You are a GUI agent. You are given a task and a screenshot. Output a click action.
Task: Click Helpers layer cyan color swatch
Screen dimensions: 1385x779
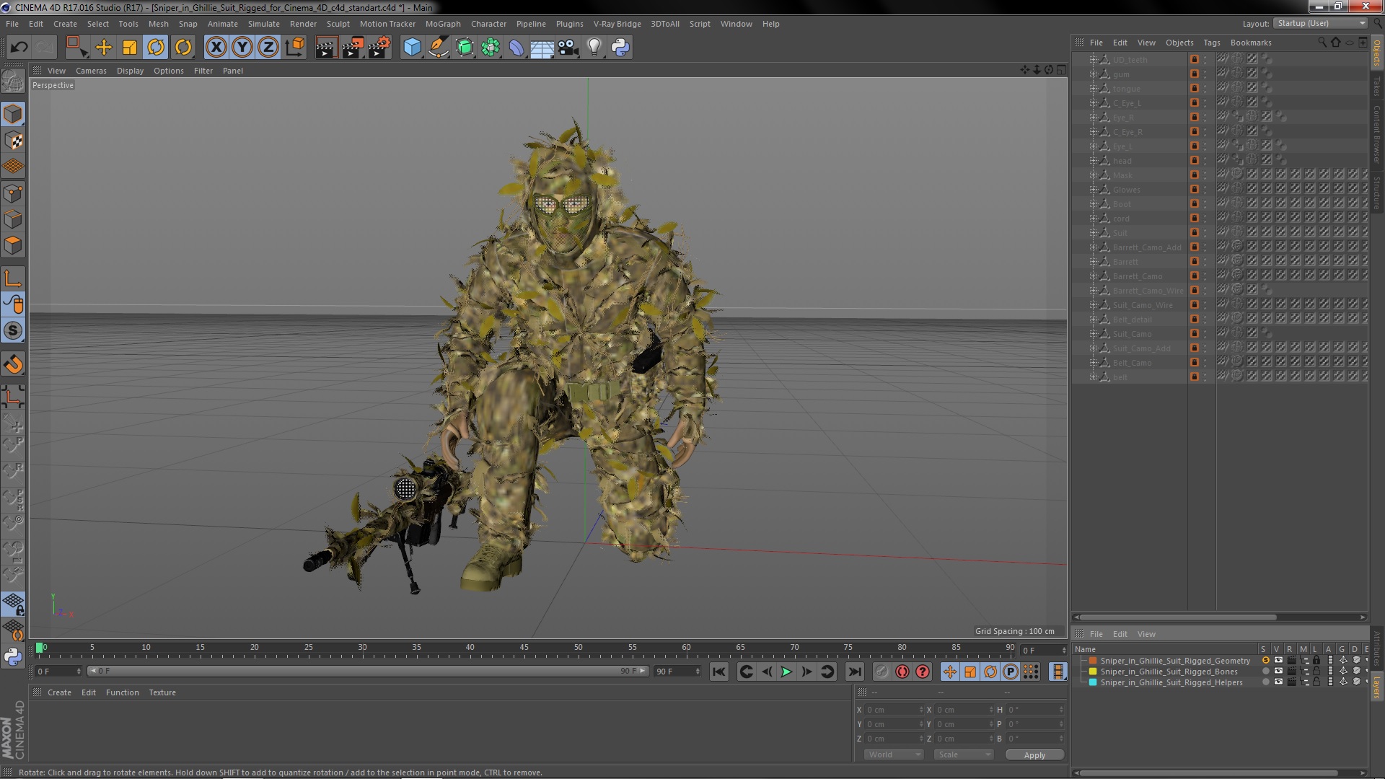tap(1093, 682)
